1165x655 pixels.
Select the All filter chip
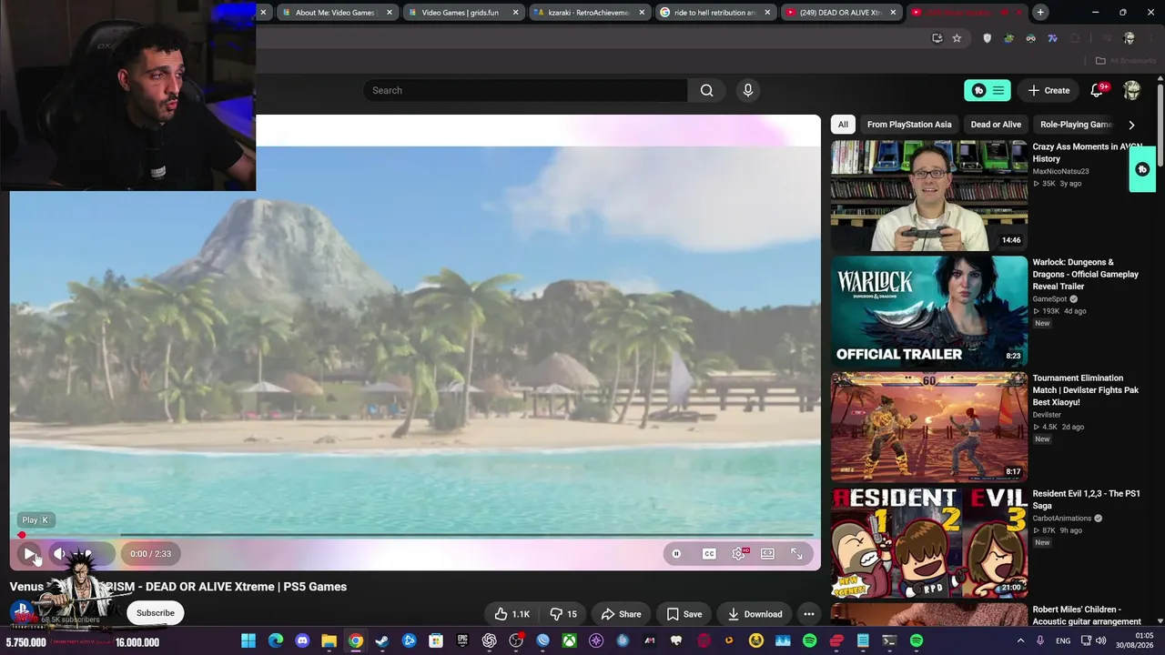coord(843,125)
